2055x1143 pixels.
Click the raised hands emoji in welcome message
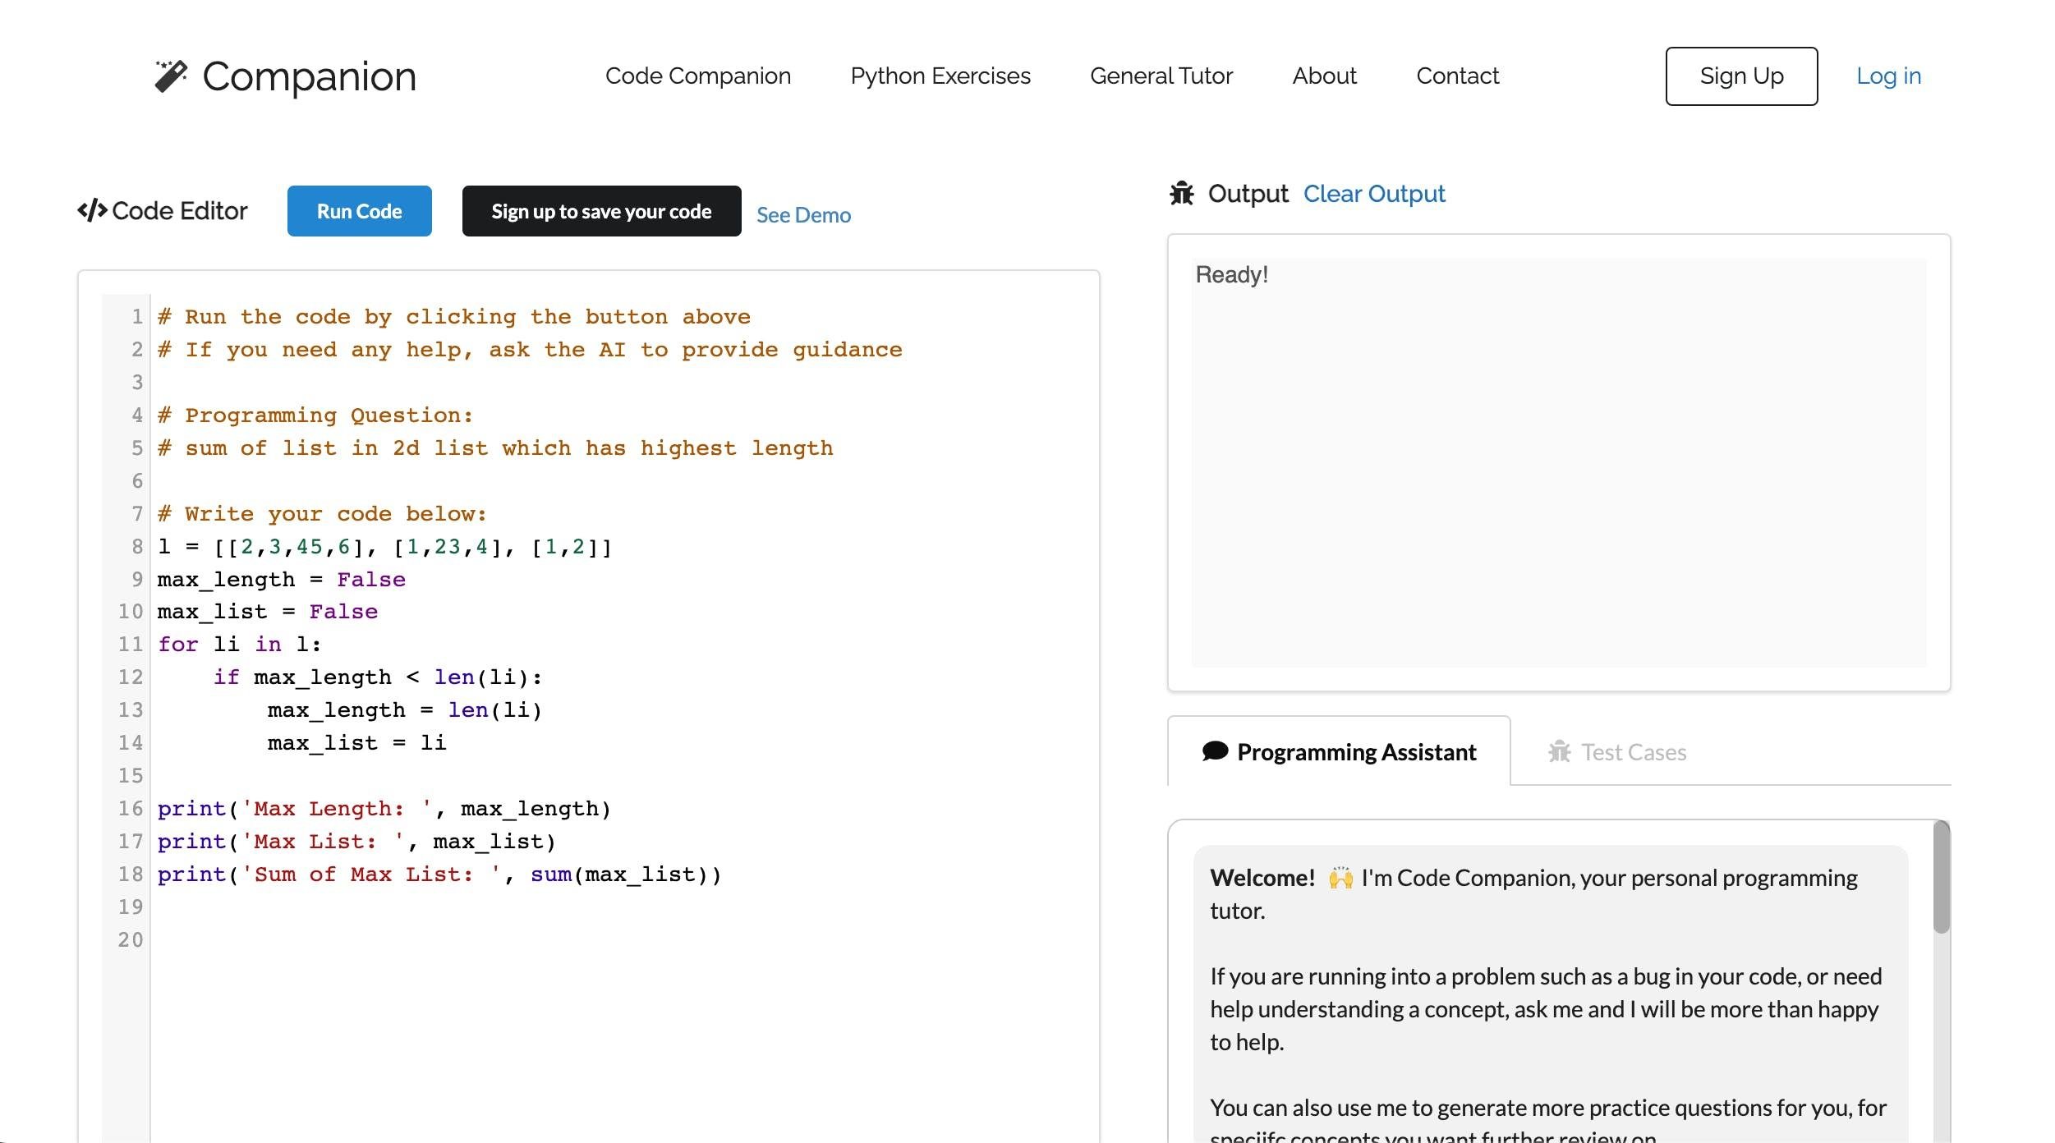pos(1340,878)
